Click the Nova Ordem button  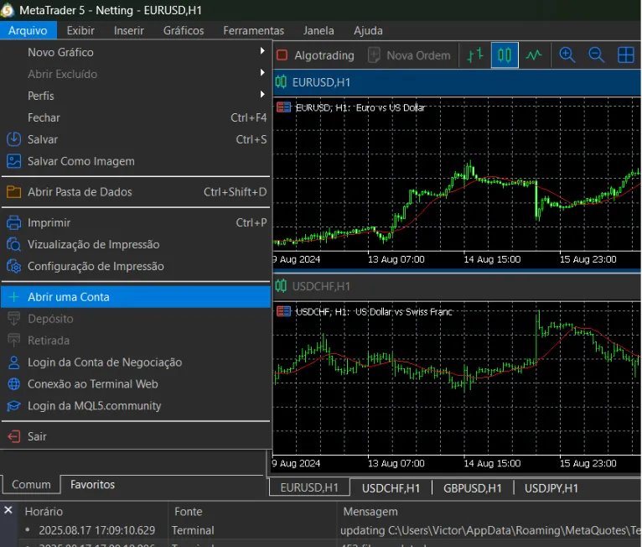(410, 55)
